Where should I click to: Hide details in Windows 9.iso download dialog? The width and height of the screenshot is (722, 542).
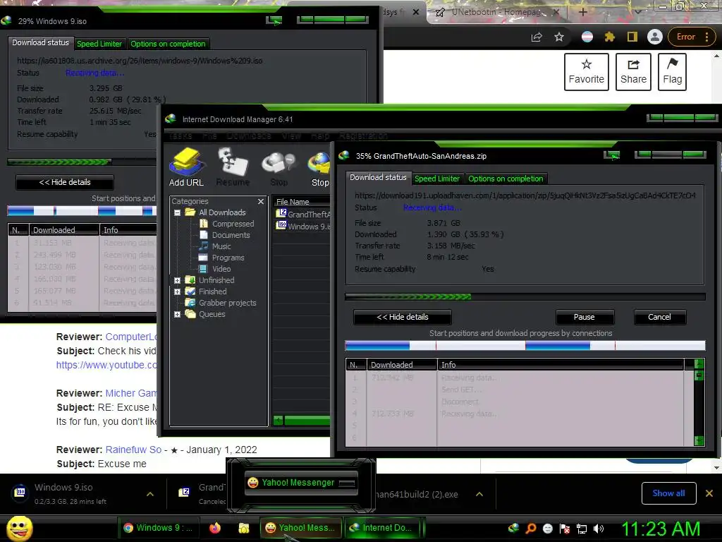click(65, 182)
